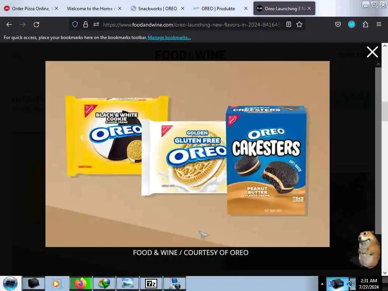Click the dimmed FOOD & WINE logo
This screenshot has height=291, width=388.
(x=190, y=55)
